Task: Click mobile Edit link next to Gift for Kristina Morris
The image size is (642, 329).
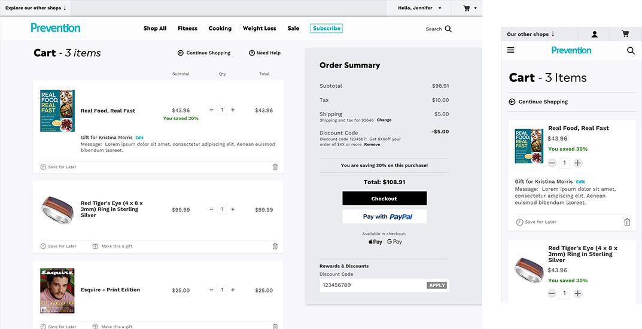Action: click(580, 182)
